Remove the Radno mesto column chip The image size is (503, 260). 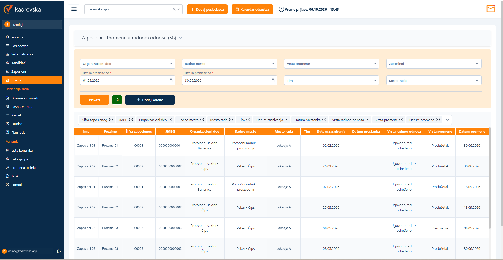point(202,120)
